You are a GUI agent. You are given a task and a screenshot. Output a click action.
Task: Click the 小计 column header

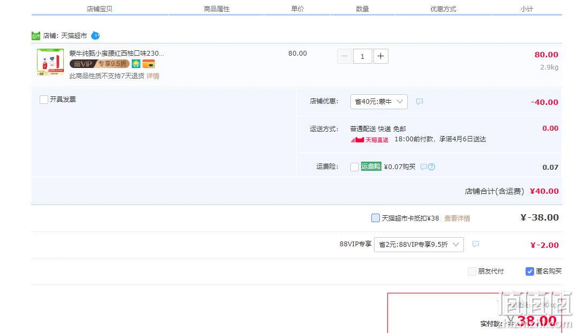(527, 9)
